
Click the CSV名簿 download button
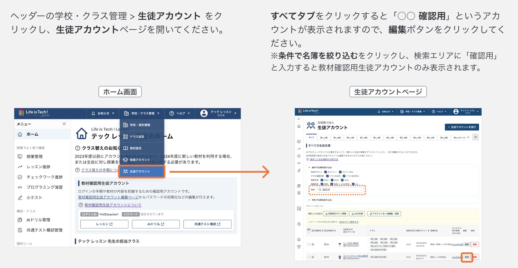tap(357, 214)
